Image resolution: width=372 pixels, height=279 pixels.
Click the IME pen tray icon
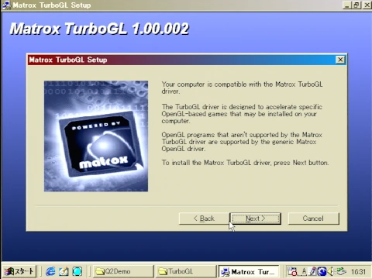click(313, 271)
